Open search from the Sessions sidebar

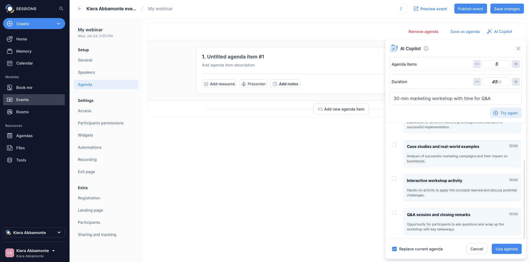tap(61, 9)
